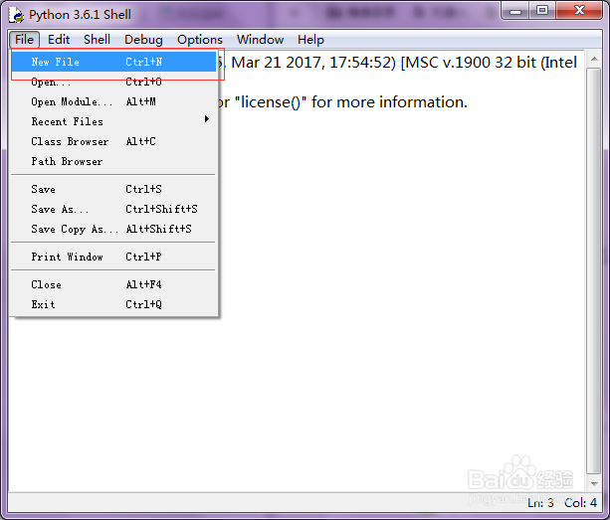The height and width of the screenshot is (520, 610).
Task: Minimize the Python Shell window
Action: 515,11
